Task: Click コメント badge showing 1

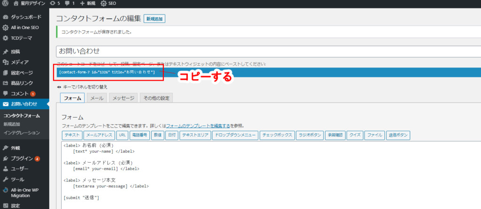Action: pos(33,94)
